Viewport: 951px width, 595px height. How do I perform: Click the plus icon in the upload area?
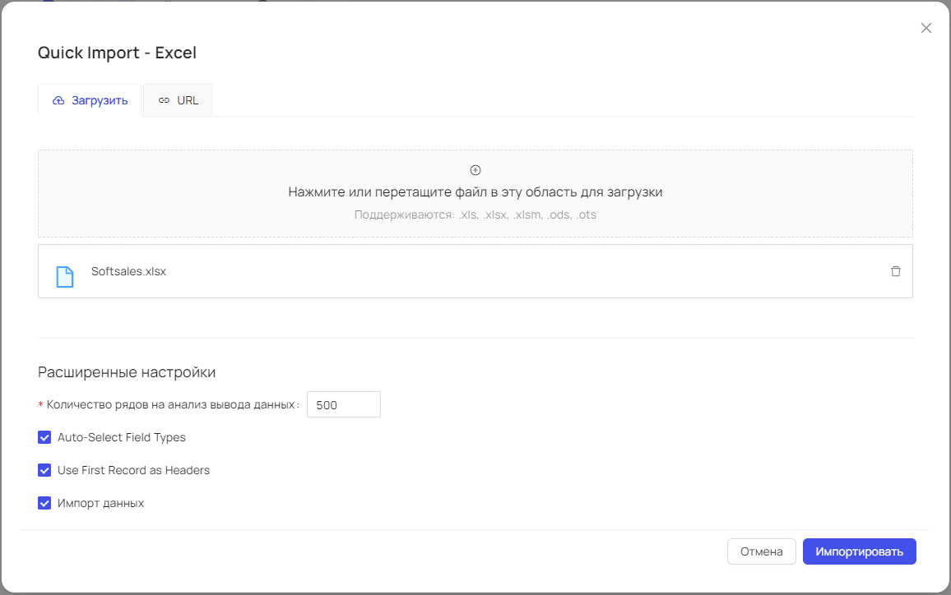click(475, 170)
